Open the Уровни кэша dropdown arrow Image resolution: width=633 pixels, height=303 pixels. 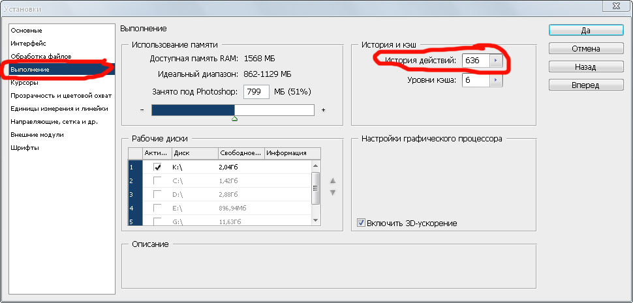(x=495, y=80)
